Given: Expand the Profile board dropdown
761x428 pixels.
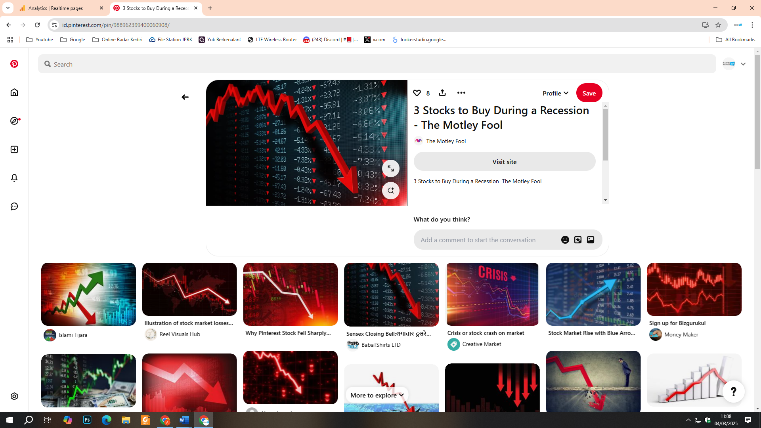Looking at the screenshot, I should tap(556, 93).
